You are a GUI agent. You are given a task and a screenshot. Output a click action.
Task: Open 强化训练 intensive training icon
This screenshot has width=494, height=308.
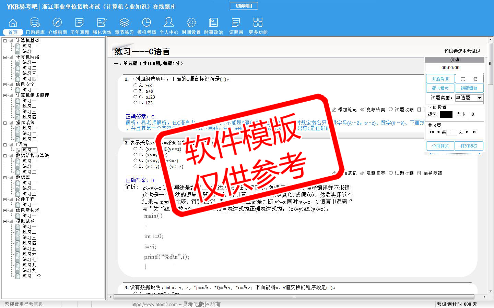pos(102,23)
